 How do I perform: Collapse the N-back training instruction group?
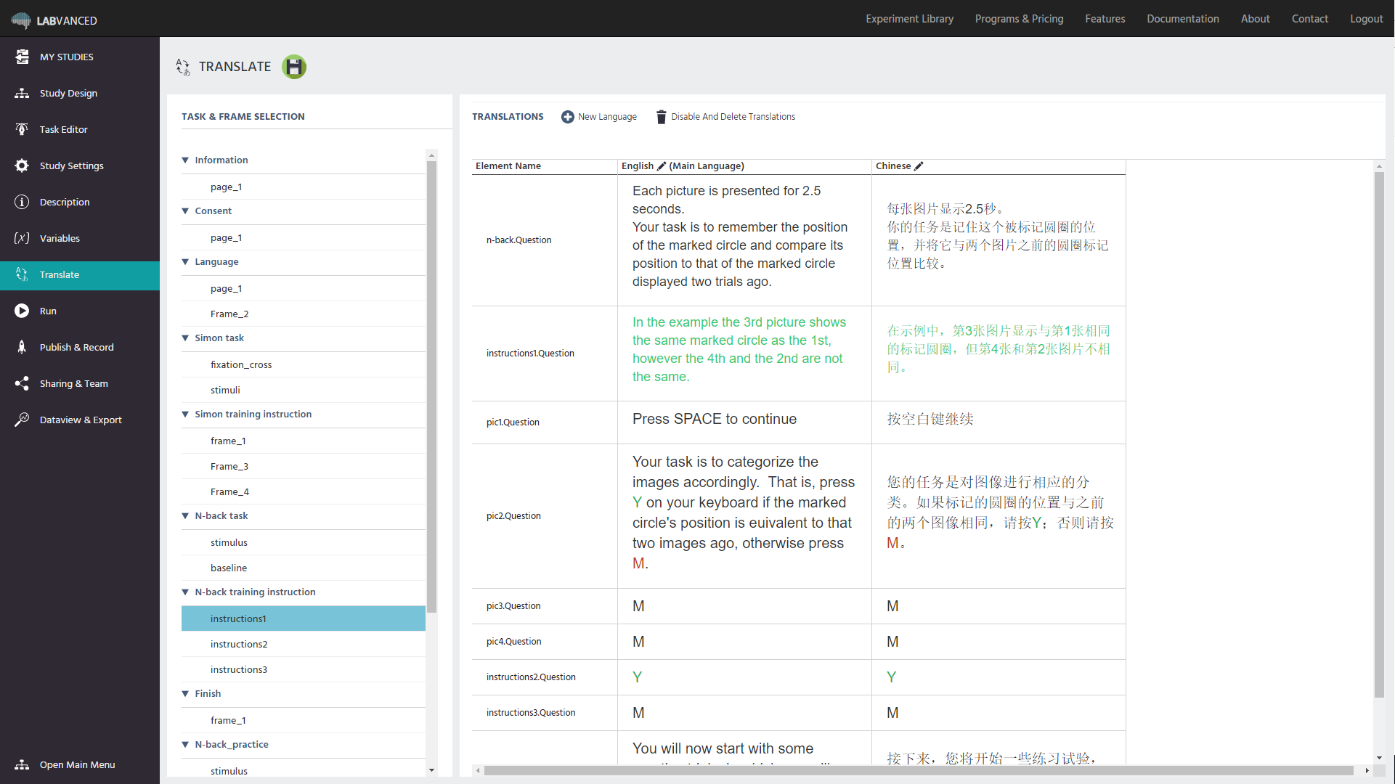pos(185,592)
